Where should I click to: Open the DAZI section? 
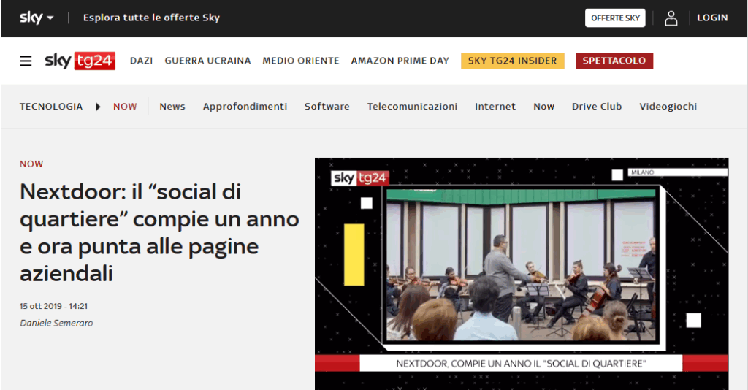click(x=141, y=61)
